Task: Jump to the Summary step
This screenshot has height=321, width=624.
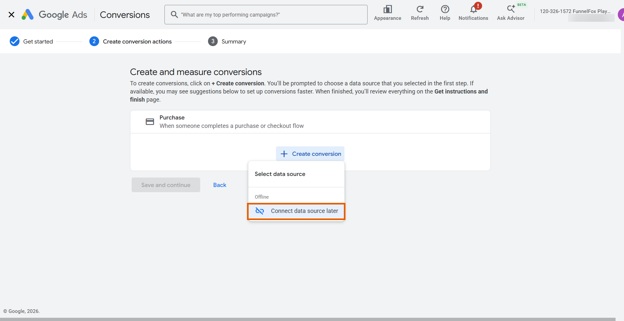Action: [227, 42]
